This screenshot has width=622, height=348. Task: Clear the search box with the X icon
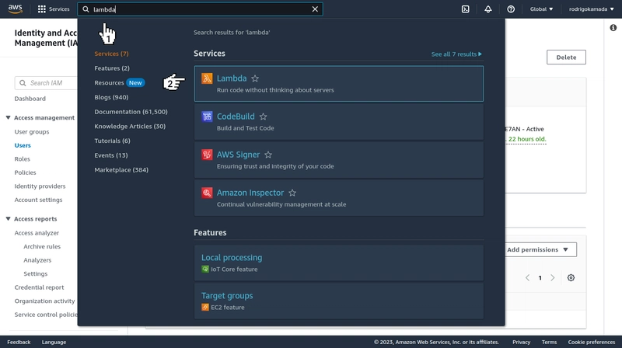click(x=315, y=9)
